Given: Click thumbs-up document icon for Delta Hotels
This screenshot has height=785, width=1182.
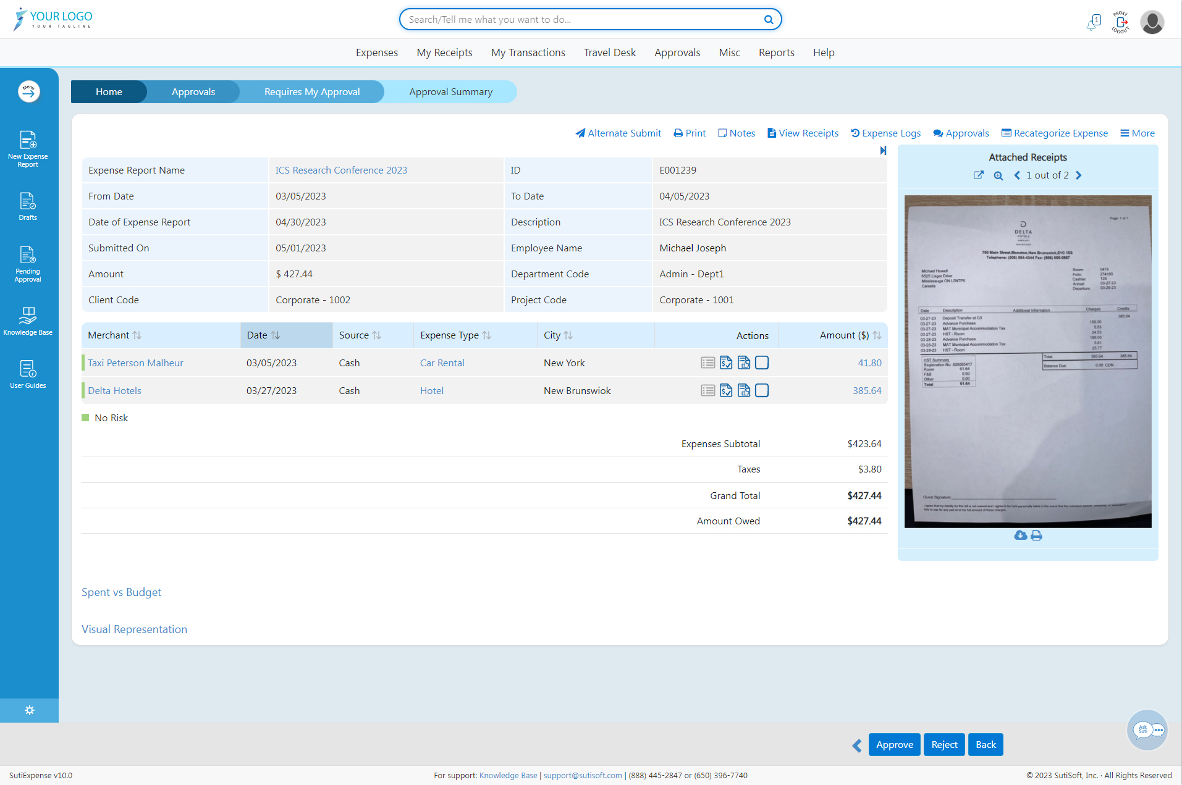Looking at the screenshot, I should [x=744, y=390].
